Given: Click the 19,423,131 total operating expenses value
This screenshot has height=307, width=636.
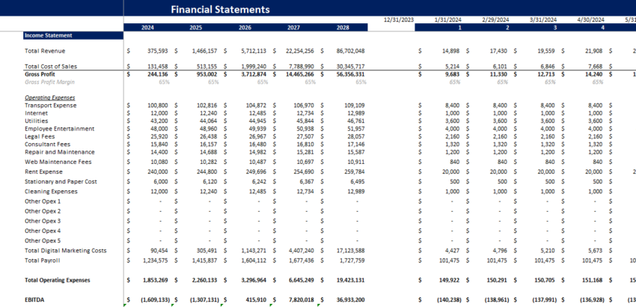Looking at the screenshot, I should coord(350,280).
